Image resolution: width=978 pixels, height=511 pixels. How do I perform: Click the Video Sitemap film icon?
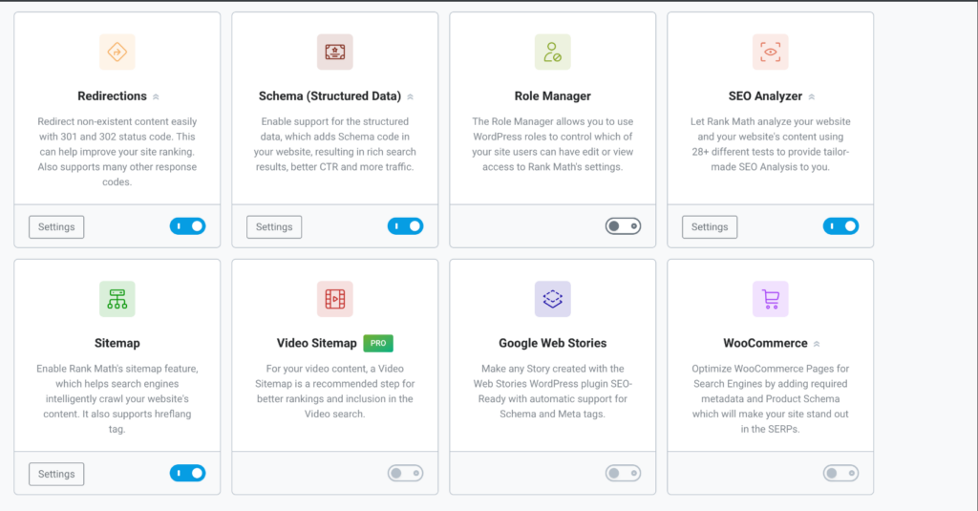pyautogui.click(x=335, y=299)
